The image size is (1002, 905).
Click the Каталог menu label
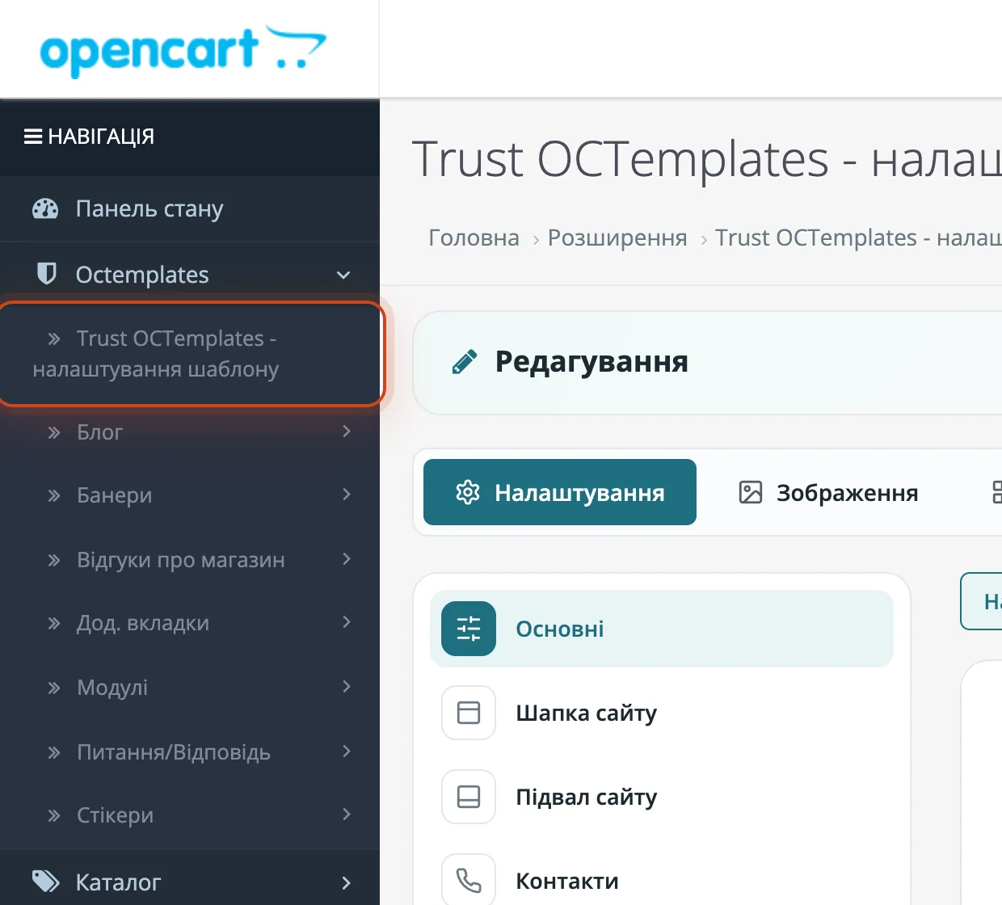point(118,882)
